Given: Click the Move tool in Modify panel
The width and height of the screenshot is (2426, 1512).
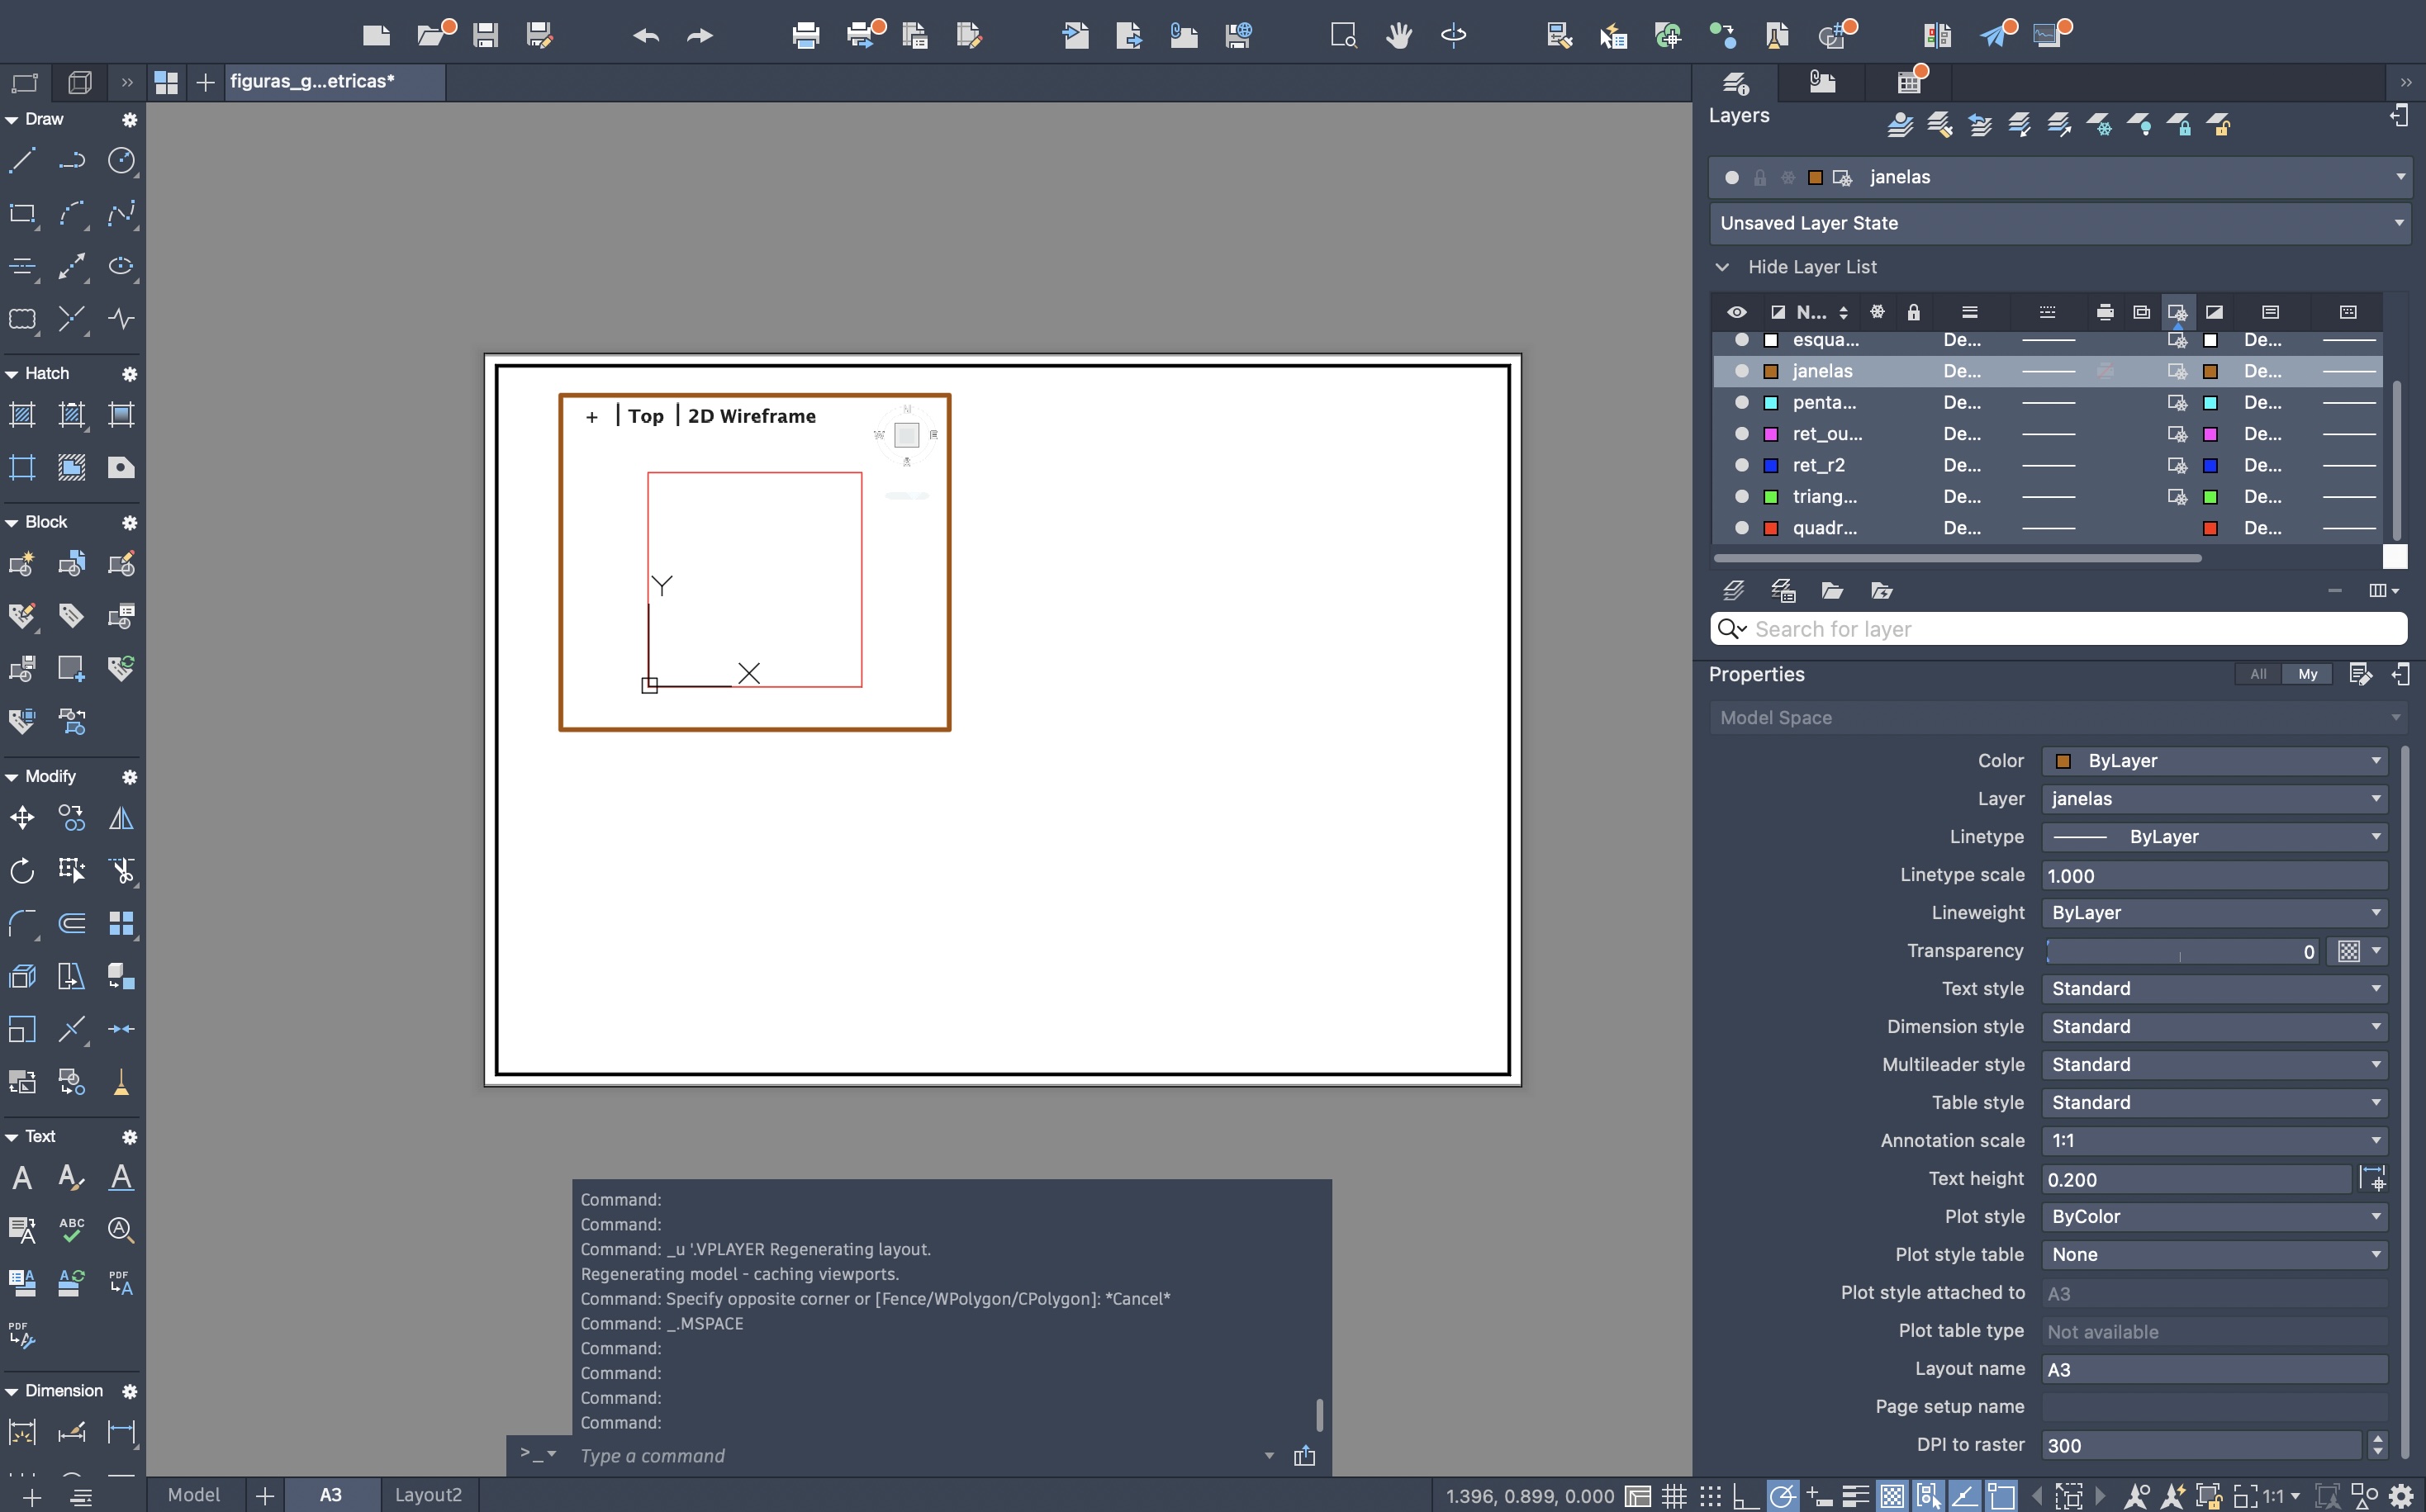Looking at the screenshot, I should click(x=22, y=818).
